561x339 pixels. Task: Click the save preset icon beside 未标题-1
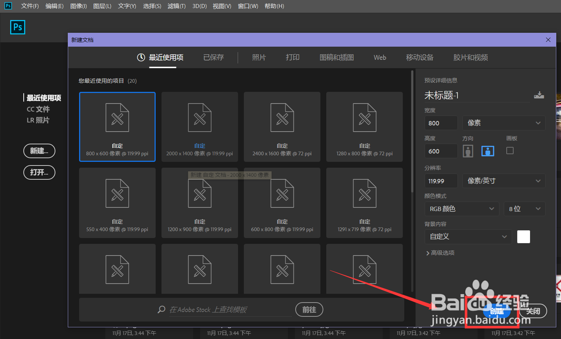[x=539, y=95]
